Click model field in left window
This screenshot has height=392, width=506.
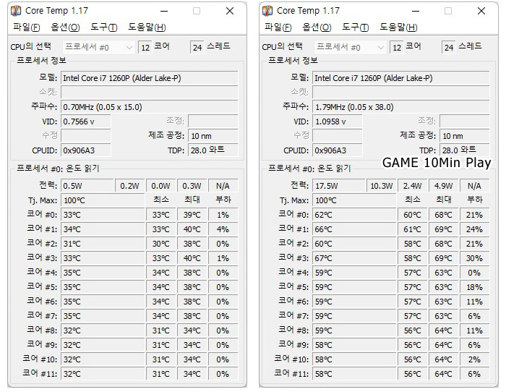pos(150,78)
